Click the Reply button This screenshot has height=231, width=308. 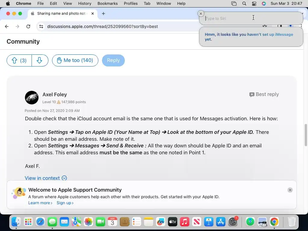click(x=113, y=60)
